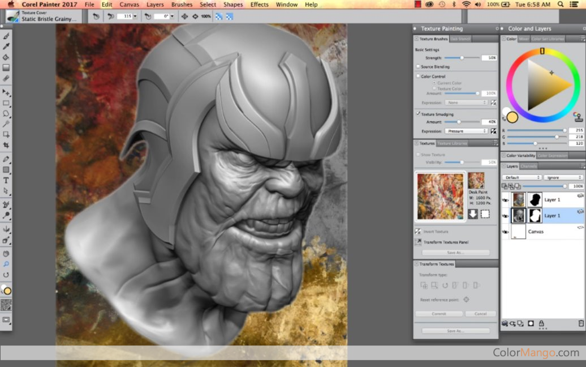Image resolution: width=586 pixels, height=367 pixels.
Task: Click Reset tool in property bar
Action: click(96, 16)
